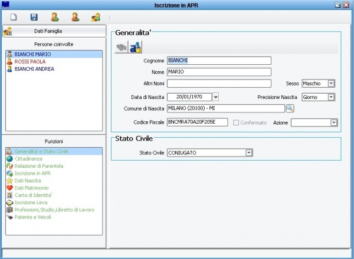Open the Azione dropdown list
The width and height of the screenshot is (354, 259).
click(334, 122)
